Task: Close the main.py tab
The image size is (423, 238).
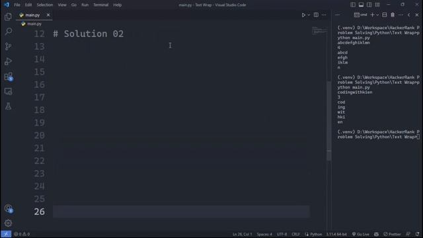Action: coord(48,15)
